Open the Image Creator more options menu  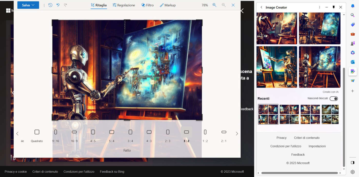pos(320,7)
